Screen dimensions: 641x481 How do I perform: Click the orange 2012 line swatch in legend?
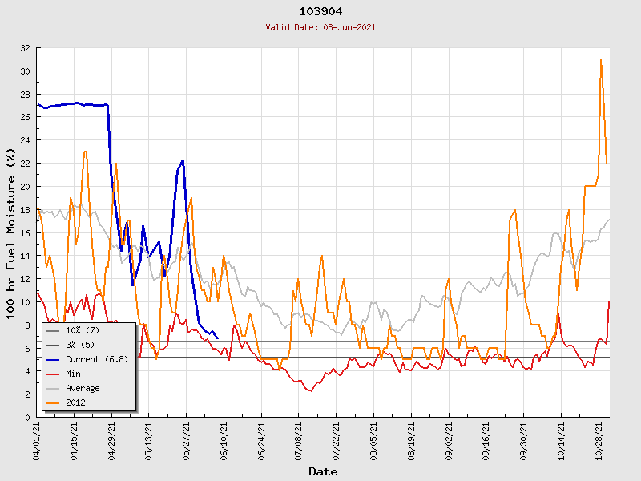[x=54, y=402]
